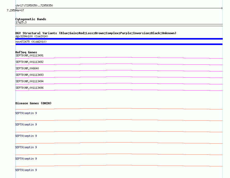Select the DGV Structural Variants track heading

[96, 33]
